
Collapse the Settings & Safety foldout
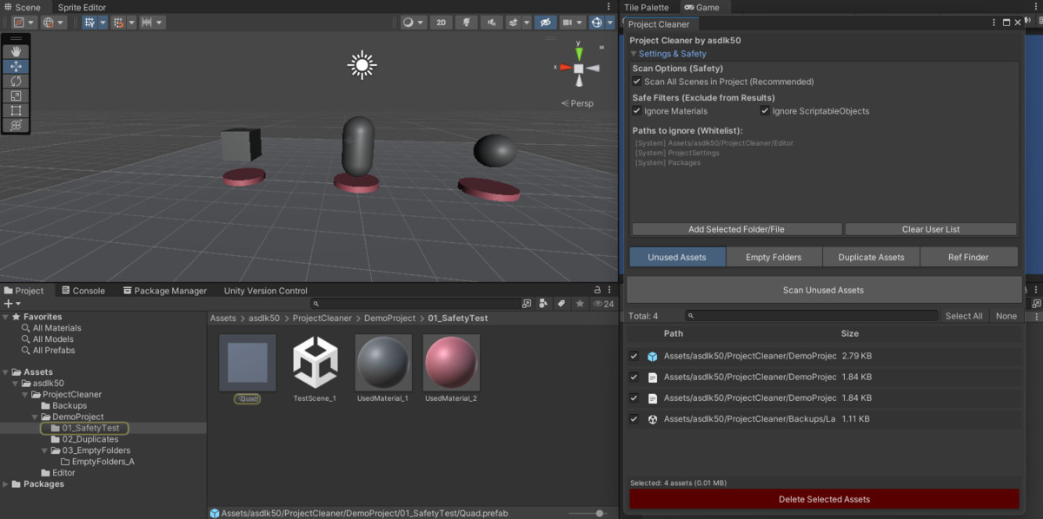(x=634, y=54)
